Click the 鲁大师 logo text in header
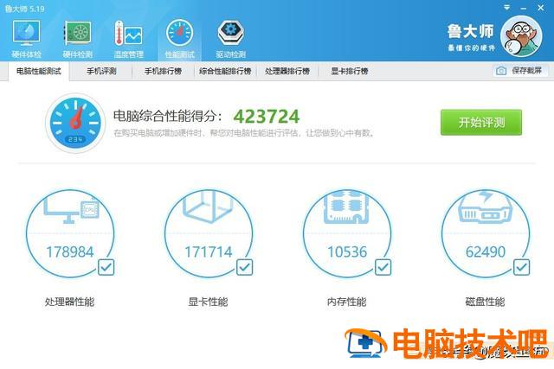This screenshot has height=369, width=554. click(471, 32)
